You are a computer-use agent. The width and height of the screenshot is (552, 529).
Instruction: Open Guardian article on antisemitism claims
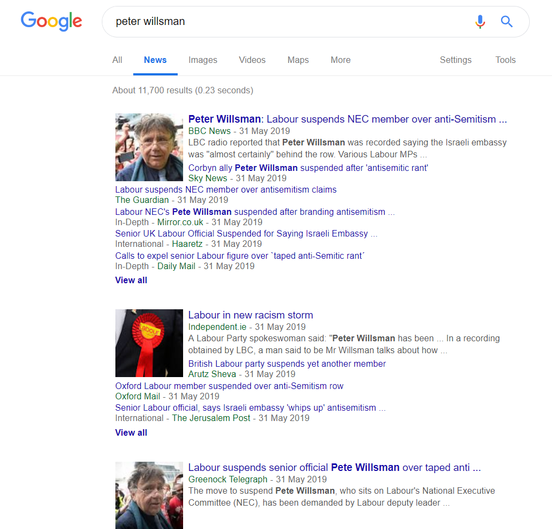[226, 190]
